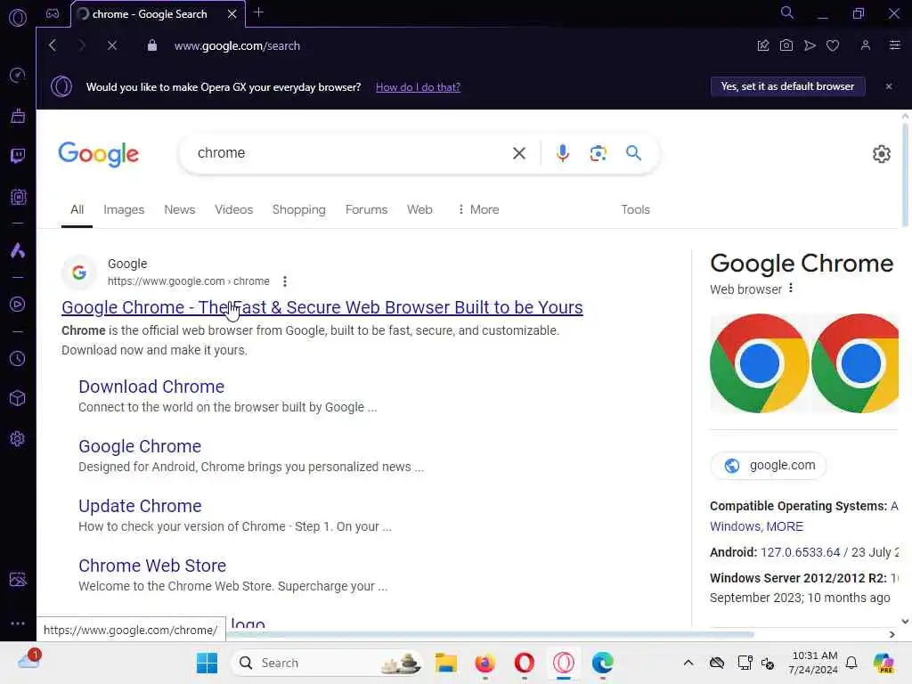Open Extensions cube icon in sidebar

18,398
